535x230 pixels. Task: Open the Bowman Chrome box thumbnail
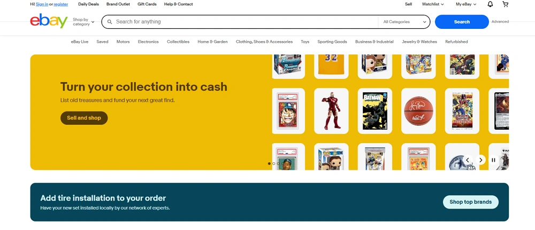[288, 66]
